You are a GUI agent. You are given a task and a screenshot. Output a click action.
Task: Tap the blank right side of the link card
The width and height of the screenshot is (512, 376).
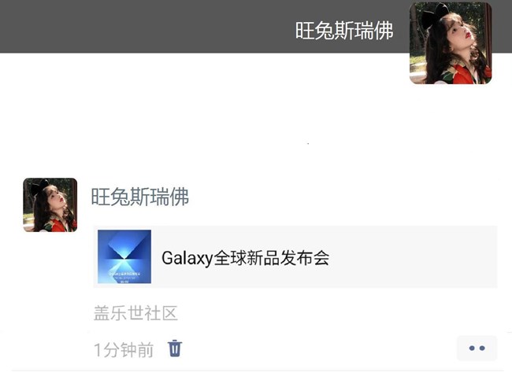click(414, 257)
